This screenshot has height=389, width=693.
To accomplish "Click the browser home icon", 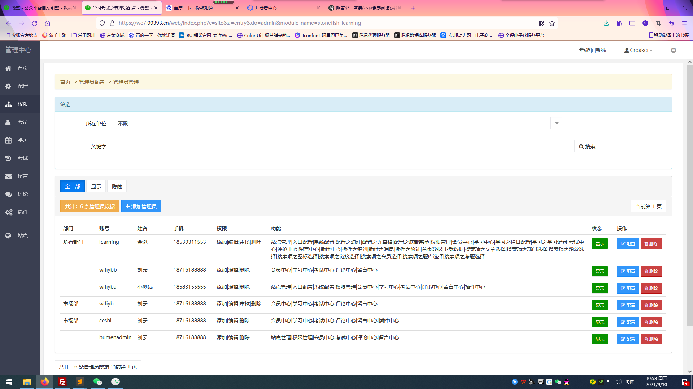I will (x=47, y=23).
